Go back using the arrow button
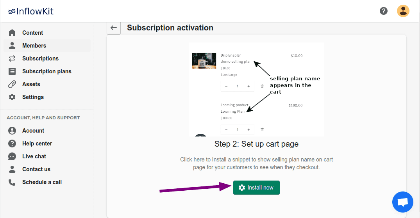Viewport: 420px width, 218px height. 114,28
